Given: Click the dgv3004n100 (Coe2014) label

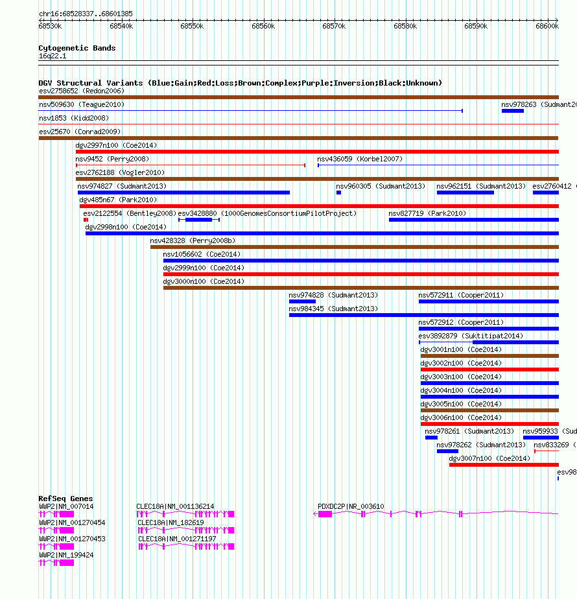Looking at the screenshot, I should coord(461,390).
